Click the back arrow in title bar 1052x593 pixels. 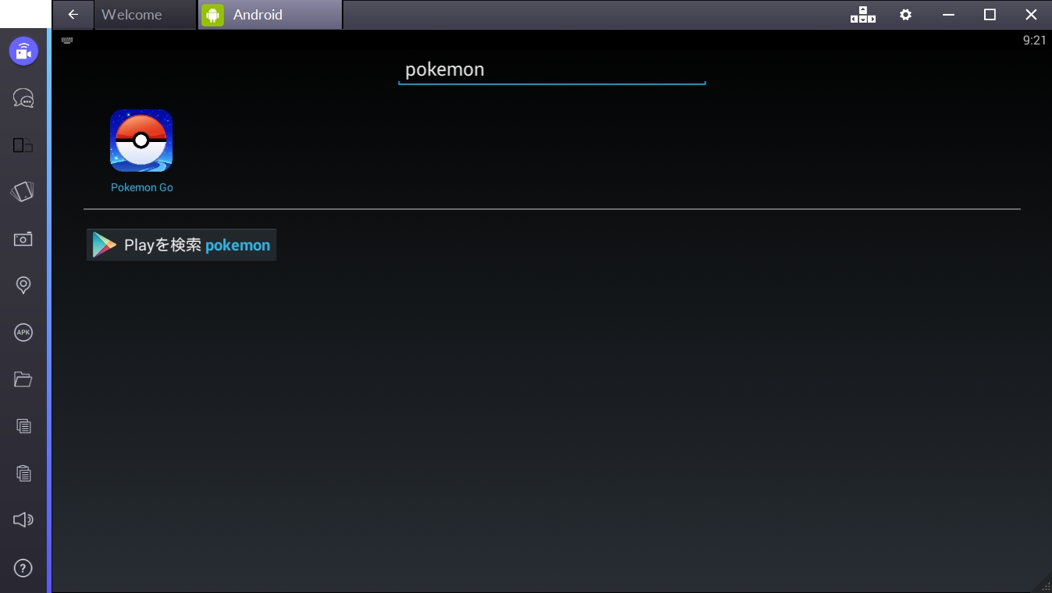73,15
